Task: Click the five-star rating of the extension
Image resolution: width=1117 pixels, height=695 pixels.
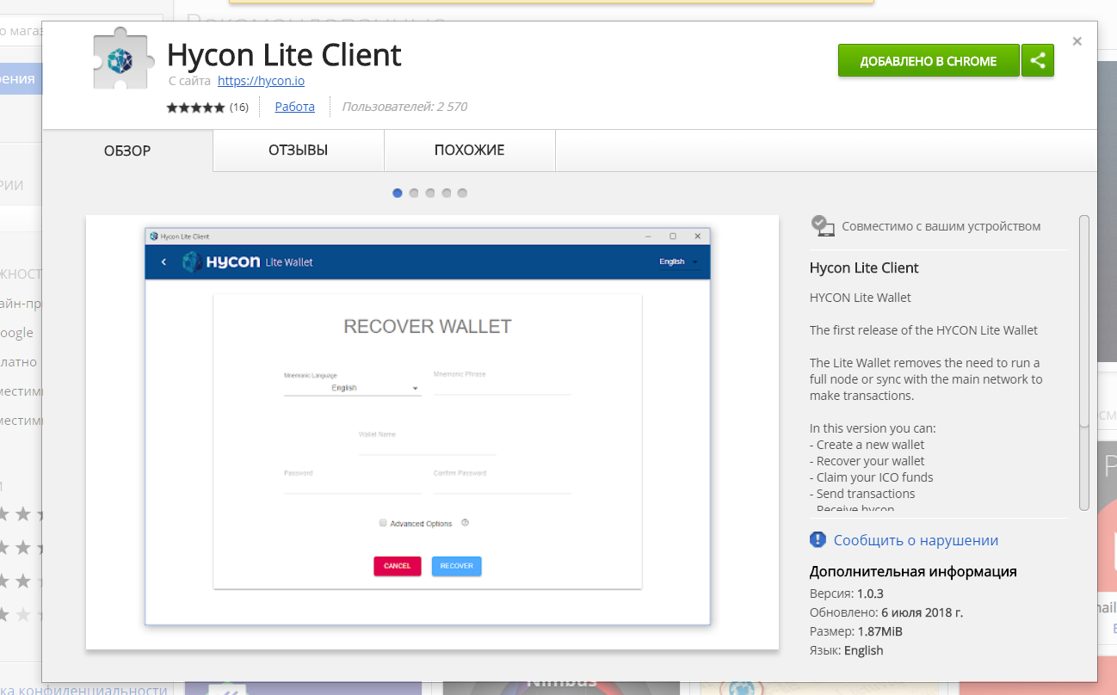Action: pos(195,108)
